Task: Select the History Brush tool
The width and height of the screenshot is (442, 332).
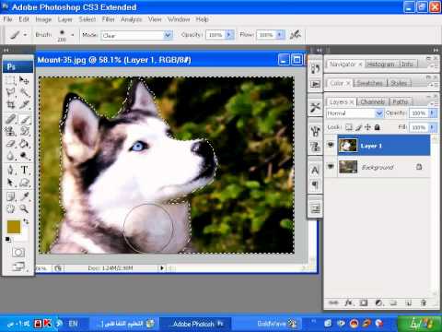Action: point(24,131)
